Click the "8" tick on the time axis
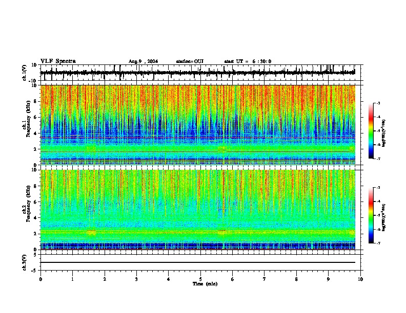The width and height of the screenshot is (406, 313). point(296,279)
